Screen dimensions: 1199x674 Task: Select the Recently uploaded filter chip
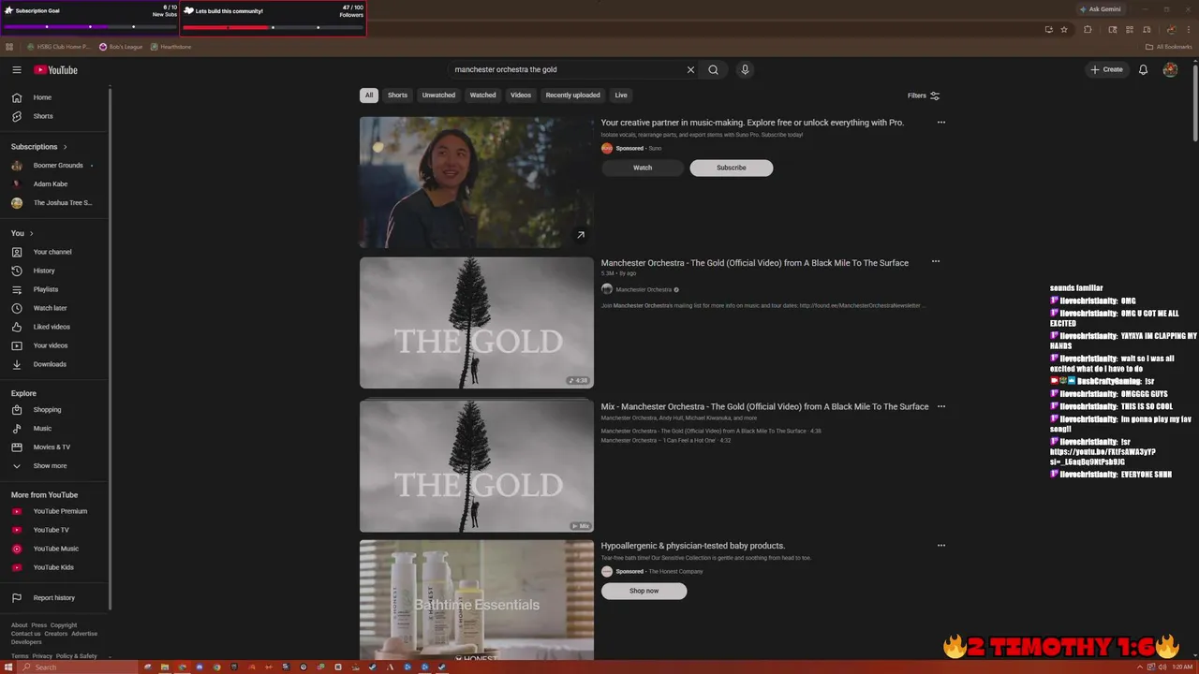click(573, 95)
